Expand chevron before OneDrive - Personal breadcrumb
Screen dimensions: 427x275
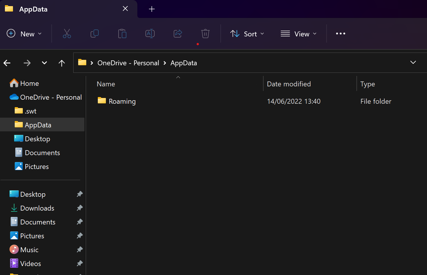pyautogui.click(x=92, y=63)
